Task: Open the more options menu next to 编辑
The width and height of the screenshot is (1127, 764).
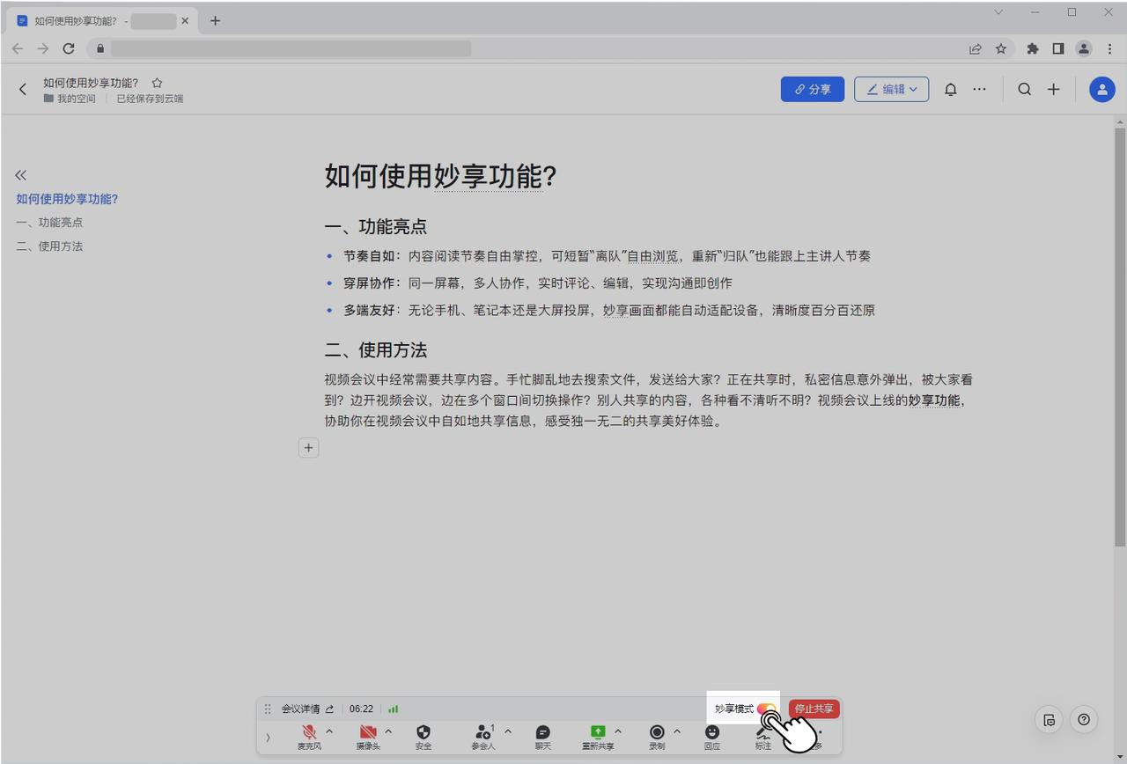Action: point(980,89)
